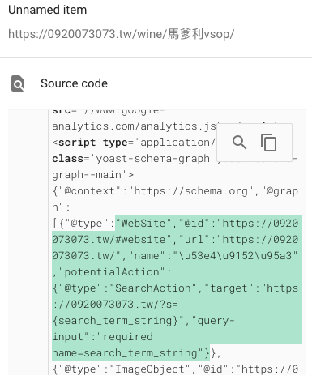Select the "potentialAction": code line

pos(112,272)
